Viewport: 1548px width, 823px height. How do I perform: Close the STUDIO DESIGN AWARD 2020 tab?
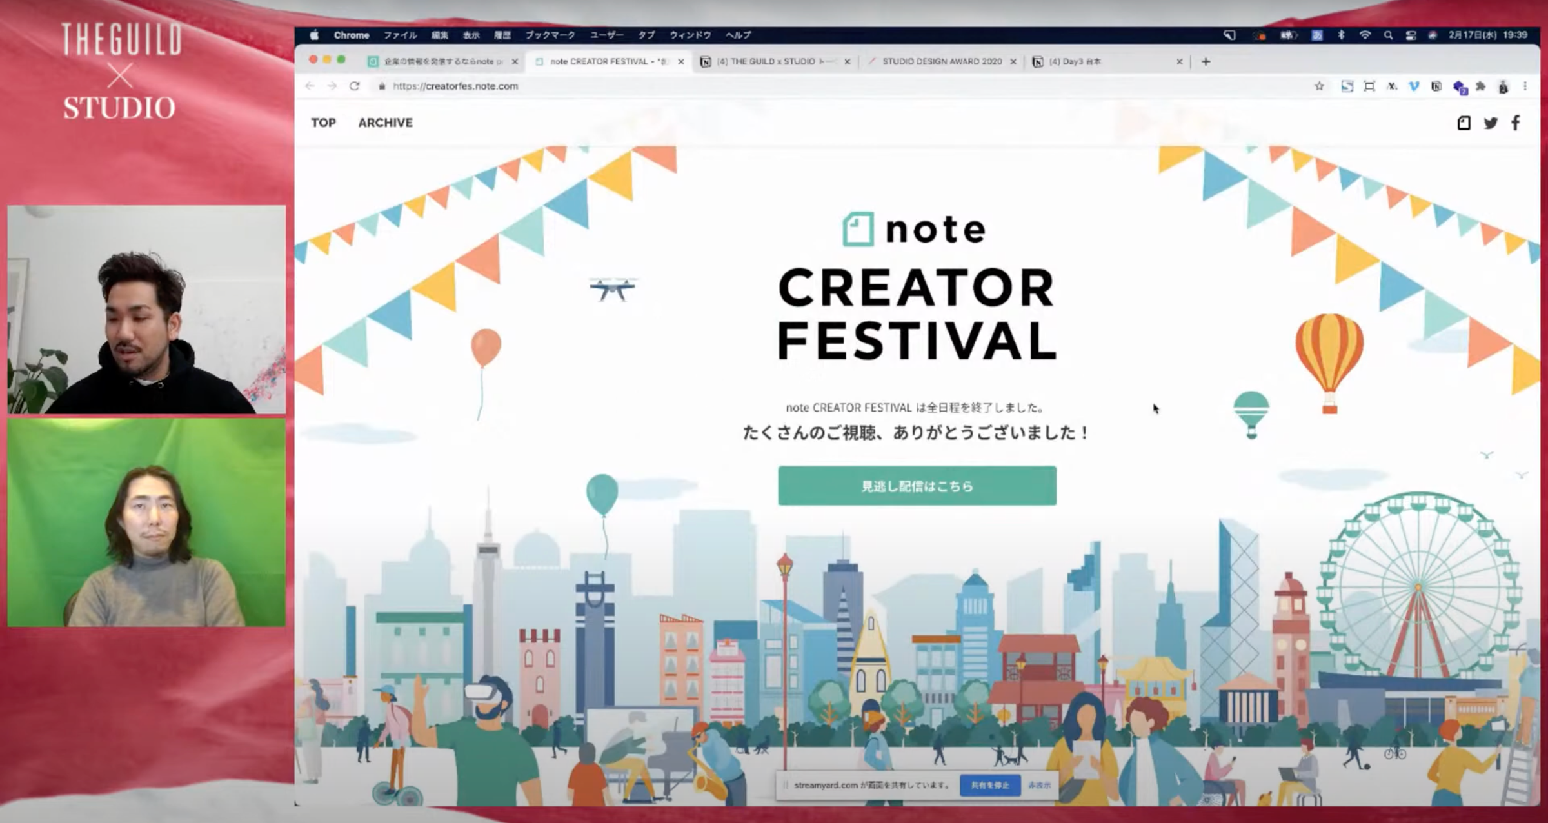(x=1013, y=61)
